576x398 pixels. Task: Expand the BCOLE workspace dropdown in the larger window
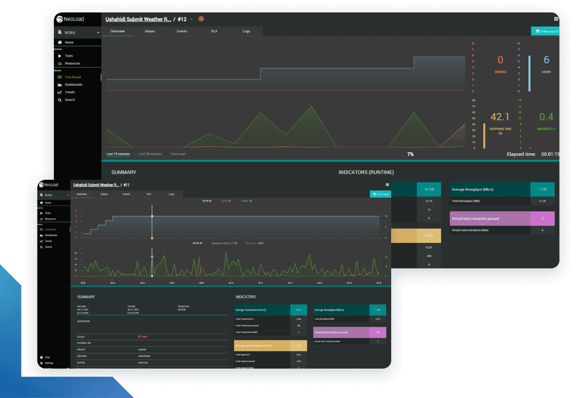(x=98, y=33)
